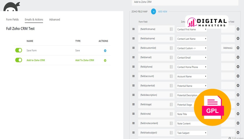244x139 pixels.
Task: Open merge tag picker for {field:account}
Action: click(x=171, y=76)
